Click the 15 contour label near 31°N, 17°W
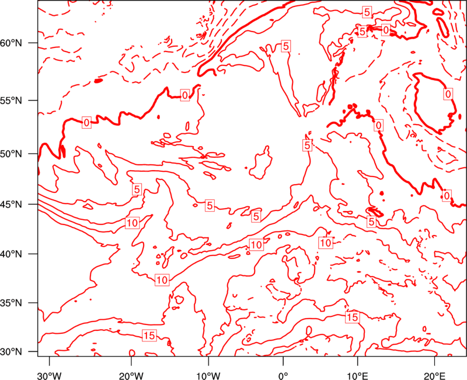This screenshot has height=380, width=467. (x=149, y=336)
